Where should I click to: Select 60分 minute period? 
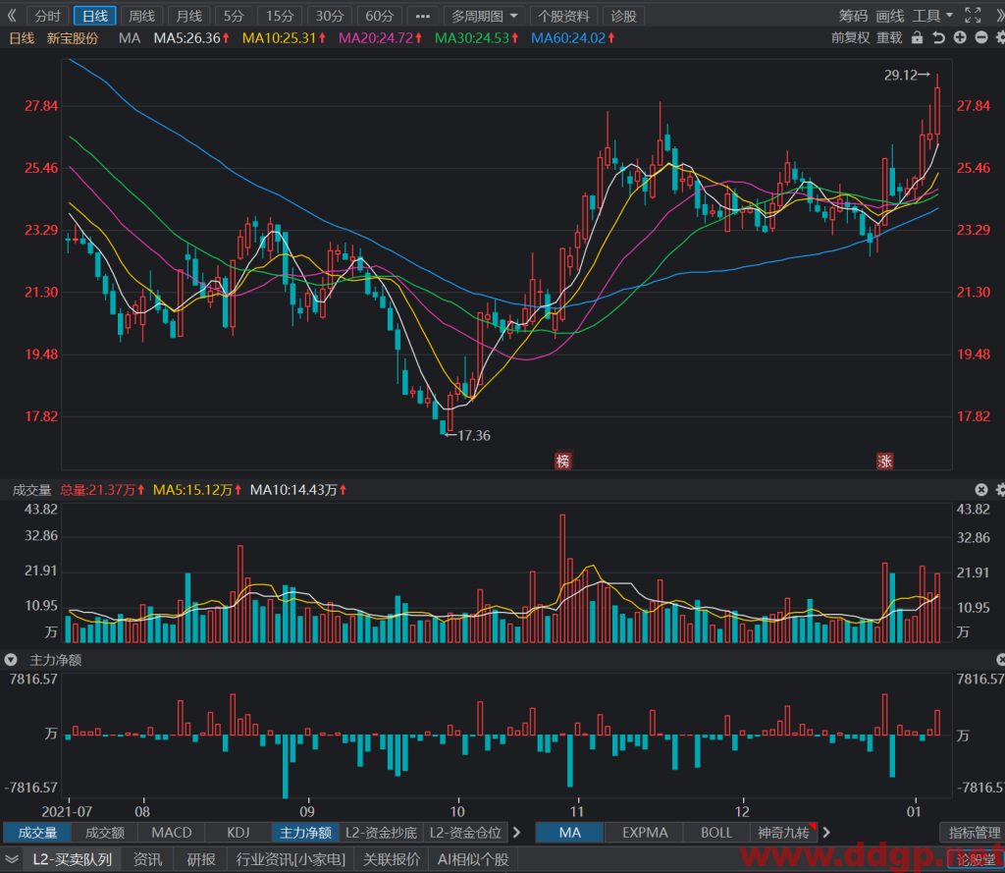pos(380,16)
